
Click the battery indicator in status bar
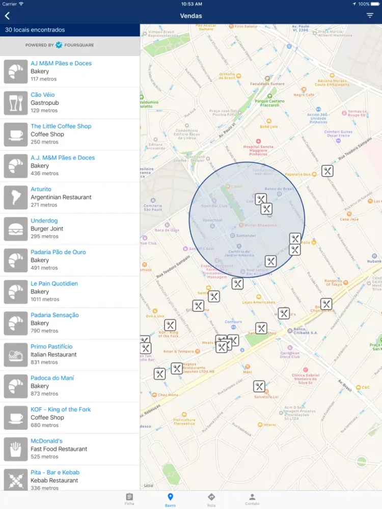pyautogui.click(x=375, y=4)
